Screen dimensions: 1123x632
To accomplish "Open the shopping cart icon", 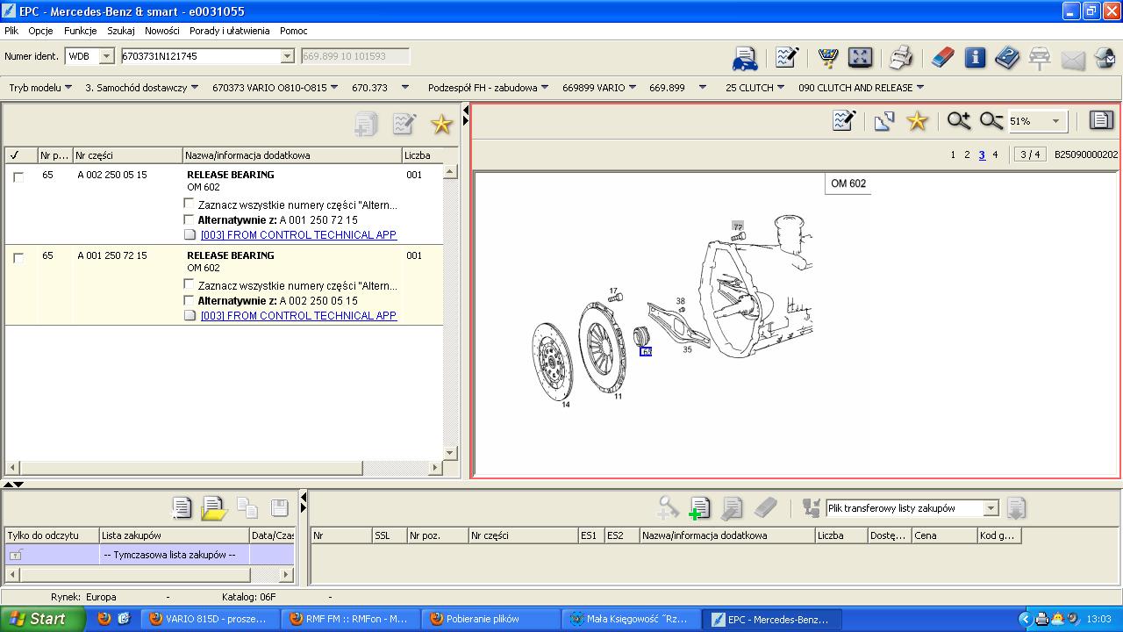I will click(827, 58).
